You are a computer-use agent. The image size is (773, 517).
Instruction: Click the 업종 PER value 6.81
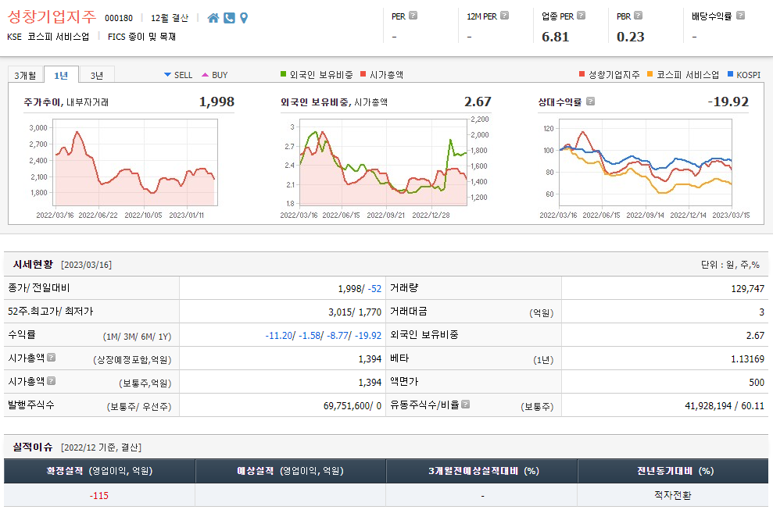click(555, 37)
